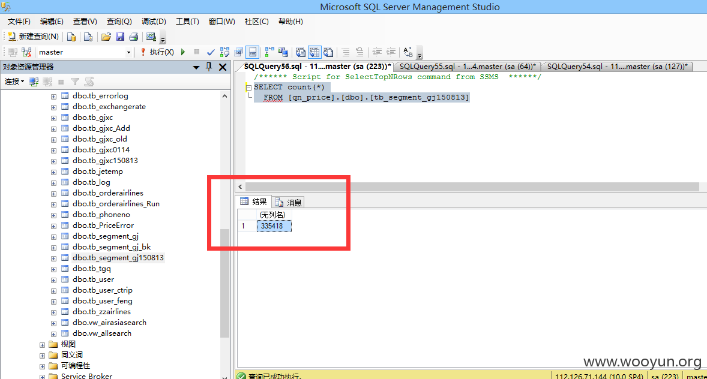This screenshot has height=379, width=707.
Task: Open the Query (查询) menu
Action: pos(119,22)
